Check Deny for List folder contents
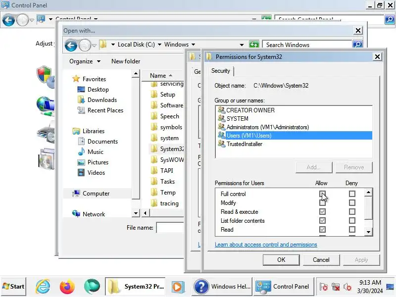 tap(352, 221)
